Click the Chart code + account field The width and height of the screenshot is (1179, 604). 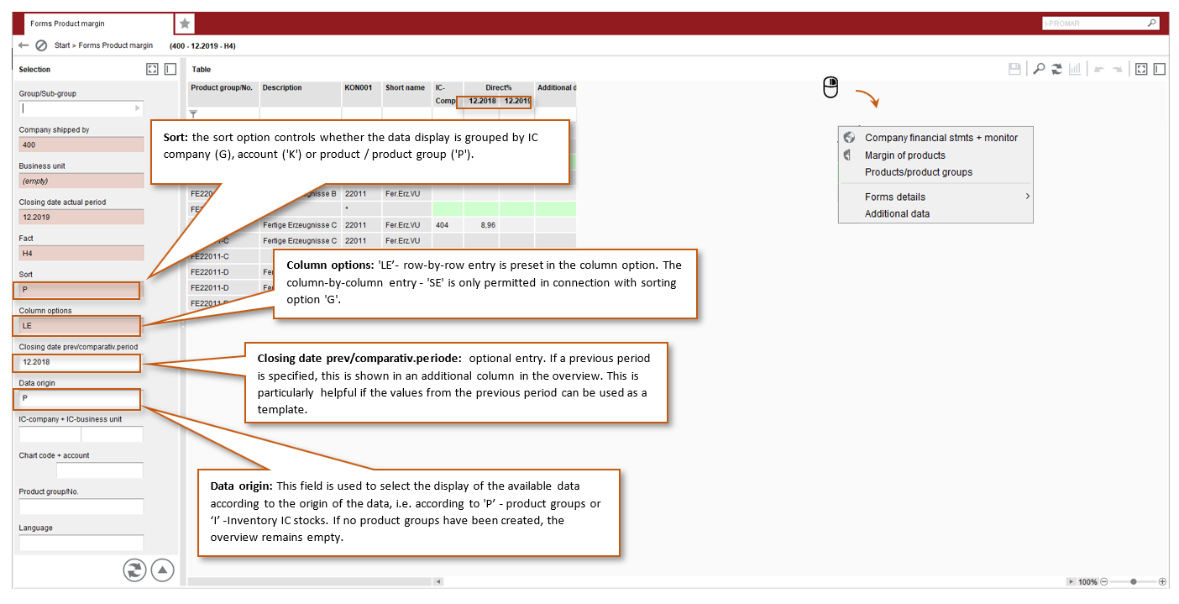pyautogui.click(x=100, y=470)
